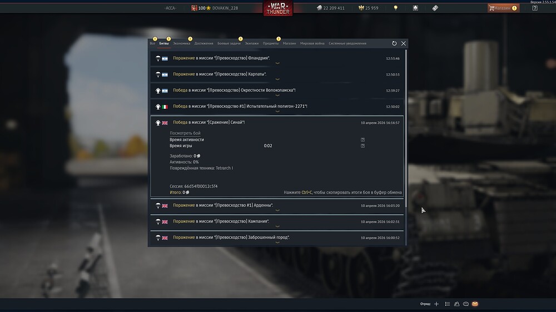Click the question mark beside Время активности

pyautogui.click(x=363, y=140)
